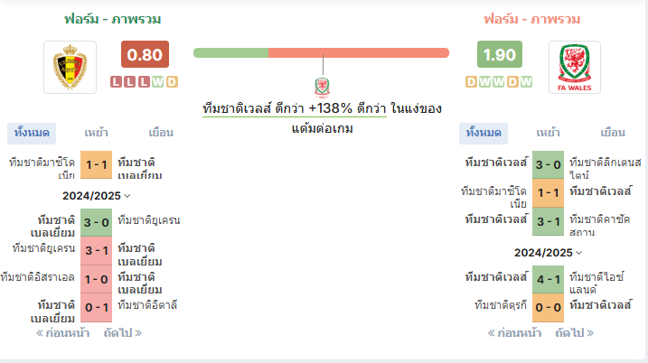Image resolution: width=648 pixels, height=363 pixels.
Task: Click Wales' last green W form badge
Action: pyautogui.click(x=526, y=82)
